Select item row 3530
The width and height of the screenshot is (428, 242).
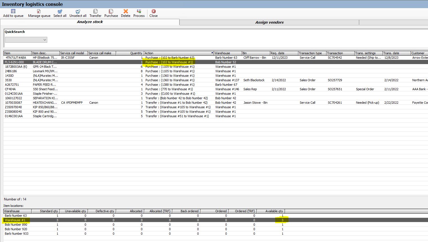tap(216, 80)
